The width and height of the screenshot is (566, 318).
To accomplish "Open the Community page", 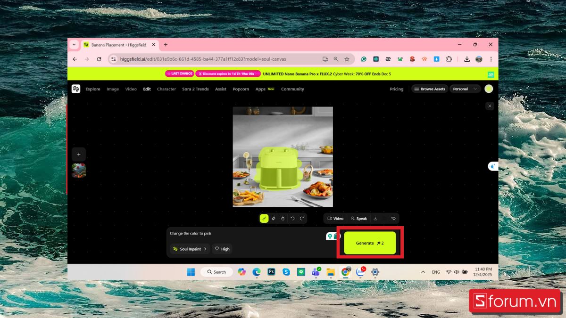I will tap(292, 89).
